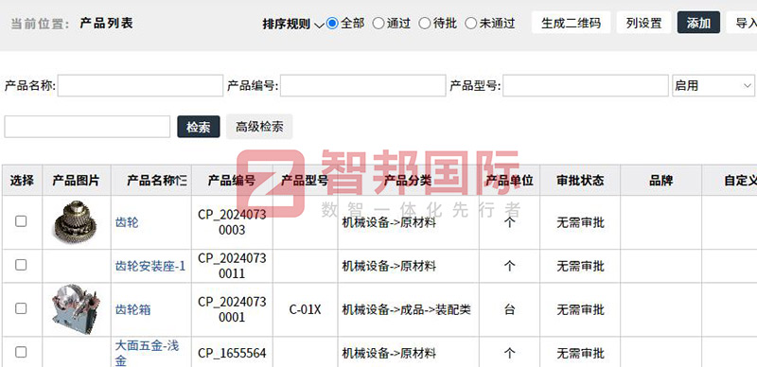
Task: Open the 齿轮 product link
Action: coord(127,222)
